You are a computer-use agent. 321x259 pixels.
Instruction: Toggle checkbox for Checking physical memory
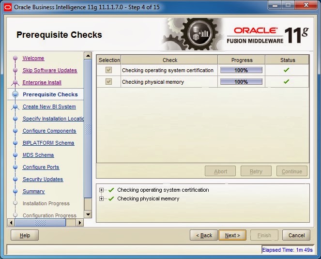click(x=108, y=82)
